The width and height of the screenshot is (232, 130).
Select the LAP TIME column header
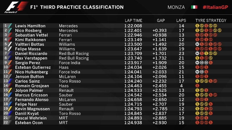tap(133, 21)
